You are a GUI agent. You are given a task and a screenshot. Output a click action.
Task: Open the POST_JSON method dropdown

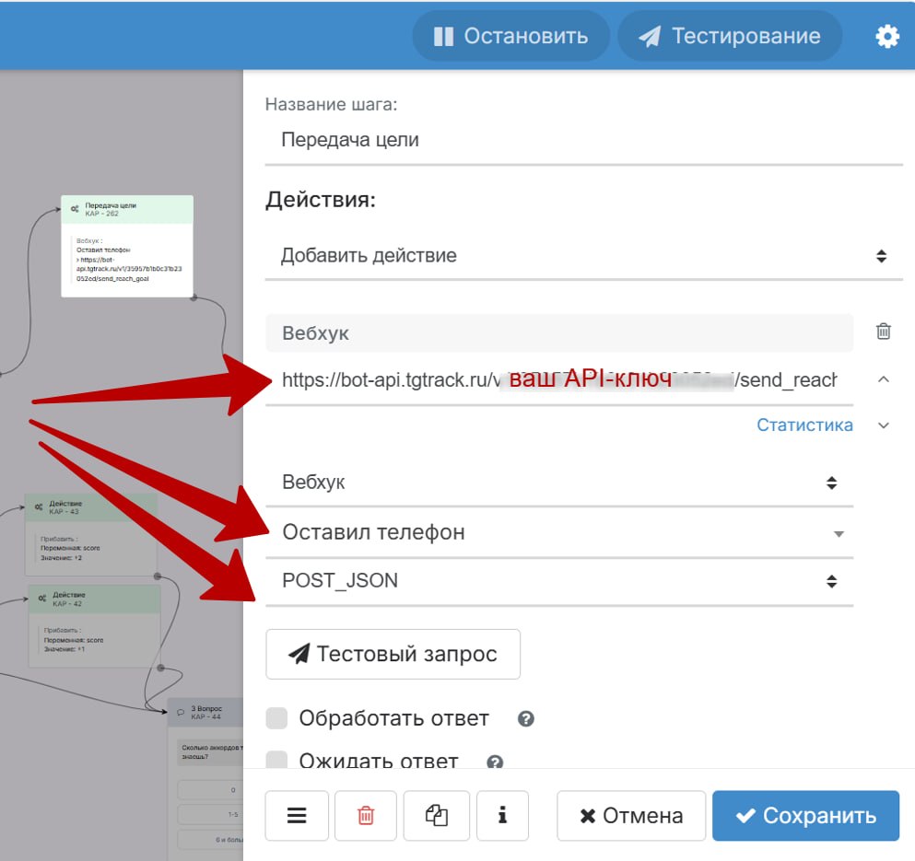click(559, 581)
